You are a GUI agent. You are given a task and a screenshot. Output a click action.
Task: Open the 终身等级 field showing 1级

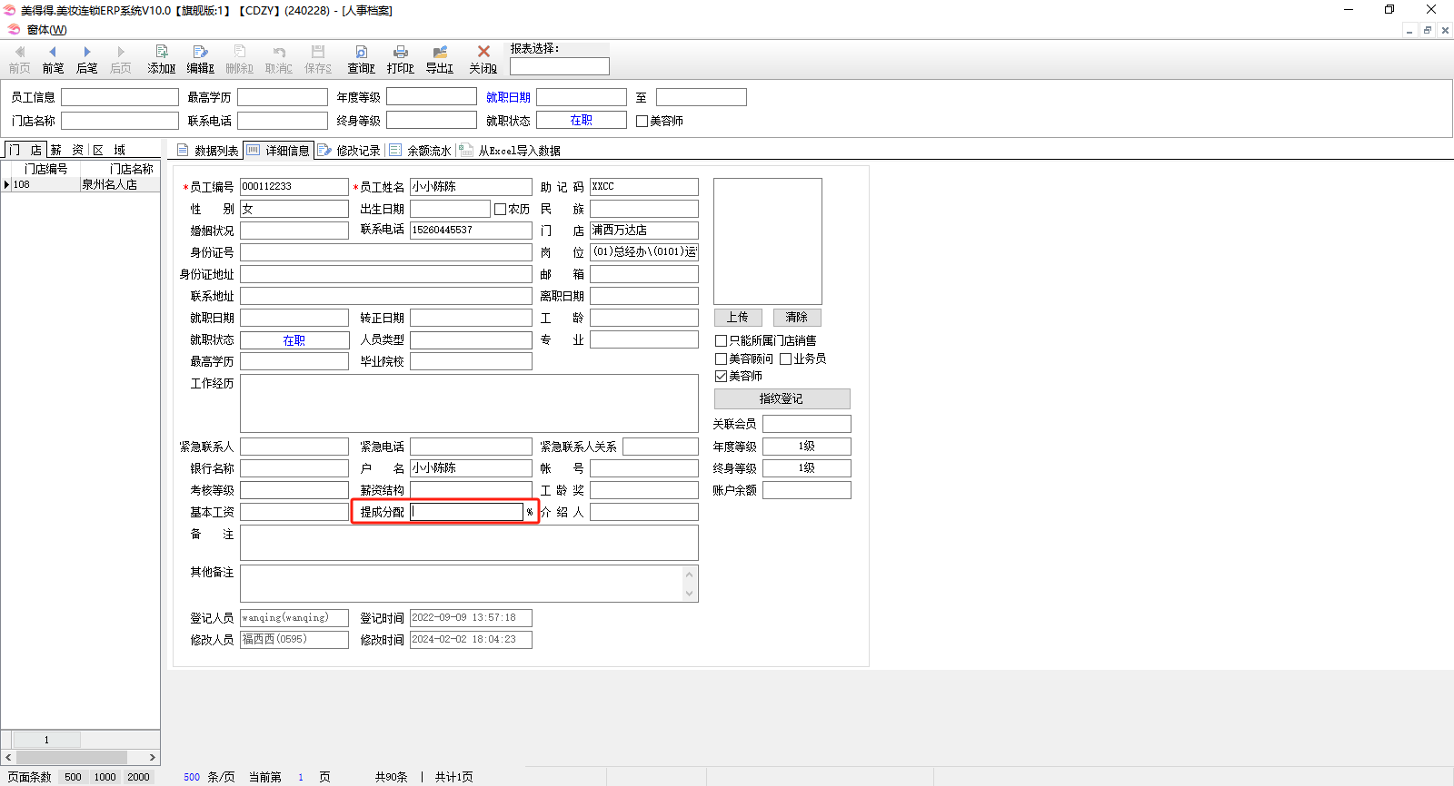click(807, 468)
